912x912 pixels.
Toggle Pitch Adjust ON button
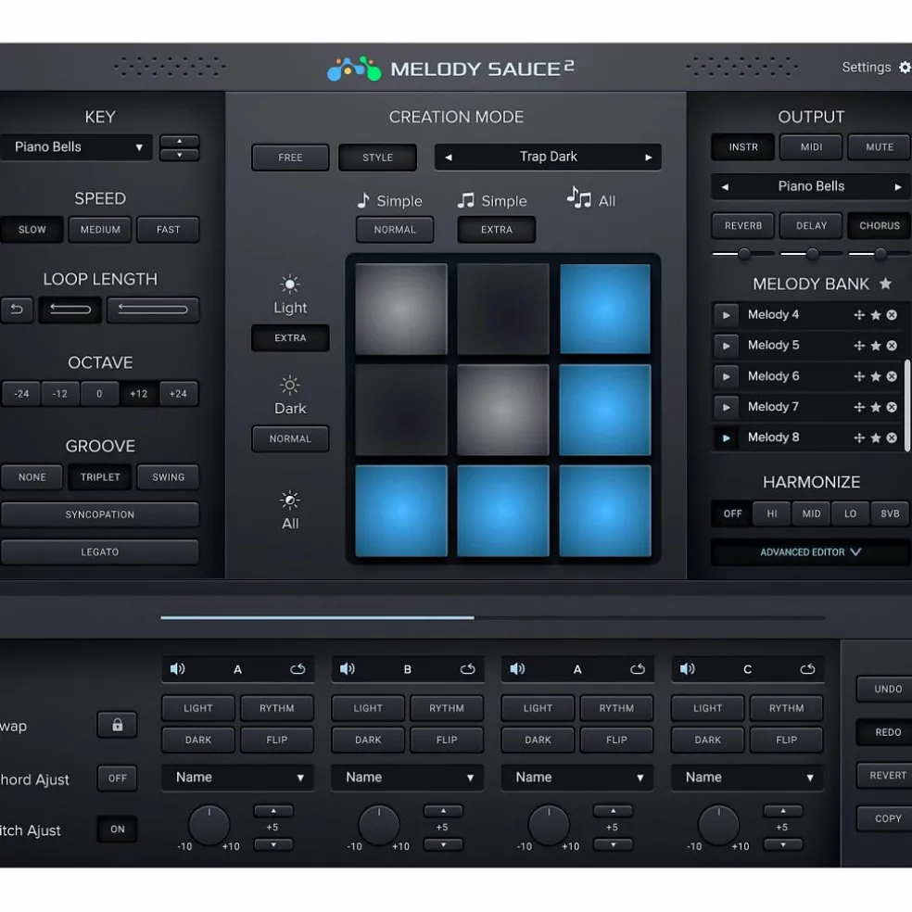click(x=117, y=830)
